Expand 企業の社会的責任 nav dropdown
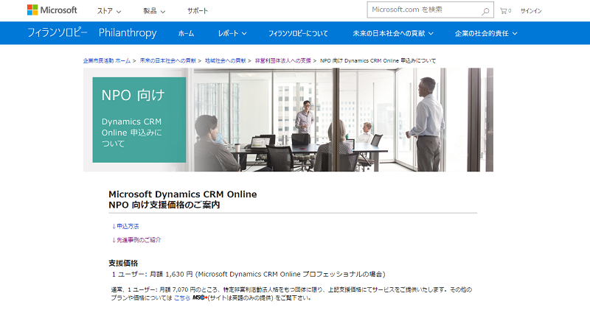Screen dimensions: 590x310 click(486, 33)
